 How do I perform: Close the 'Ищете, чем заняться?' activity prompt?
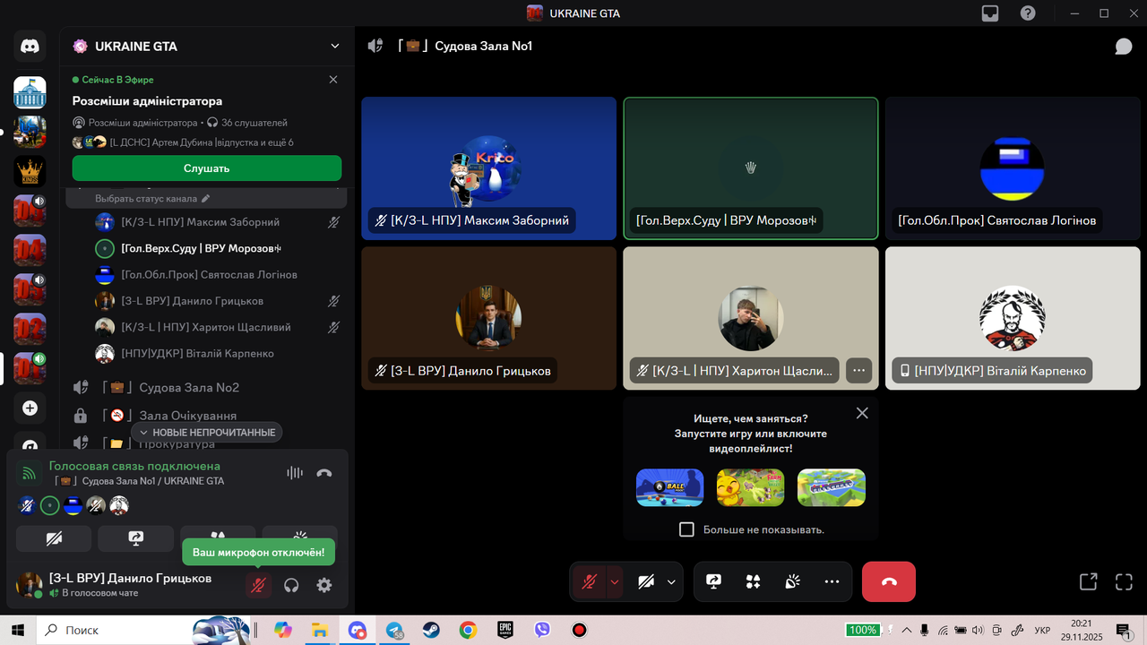click(x=862, y=413)
